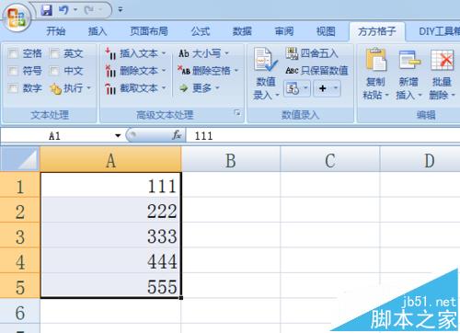
Task: Expand the 删除文本 dropdown arrow
Action: pos(164,71)
